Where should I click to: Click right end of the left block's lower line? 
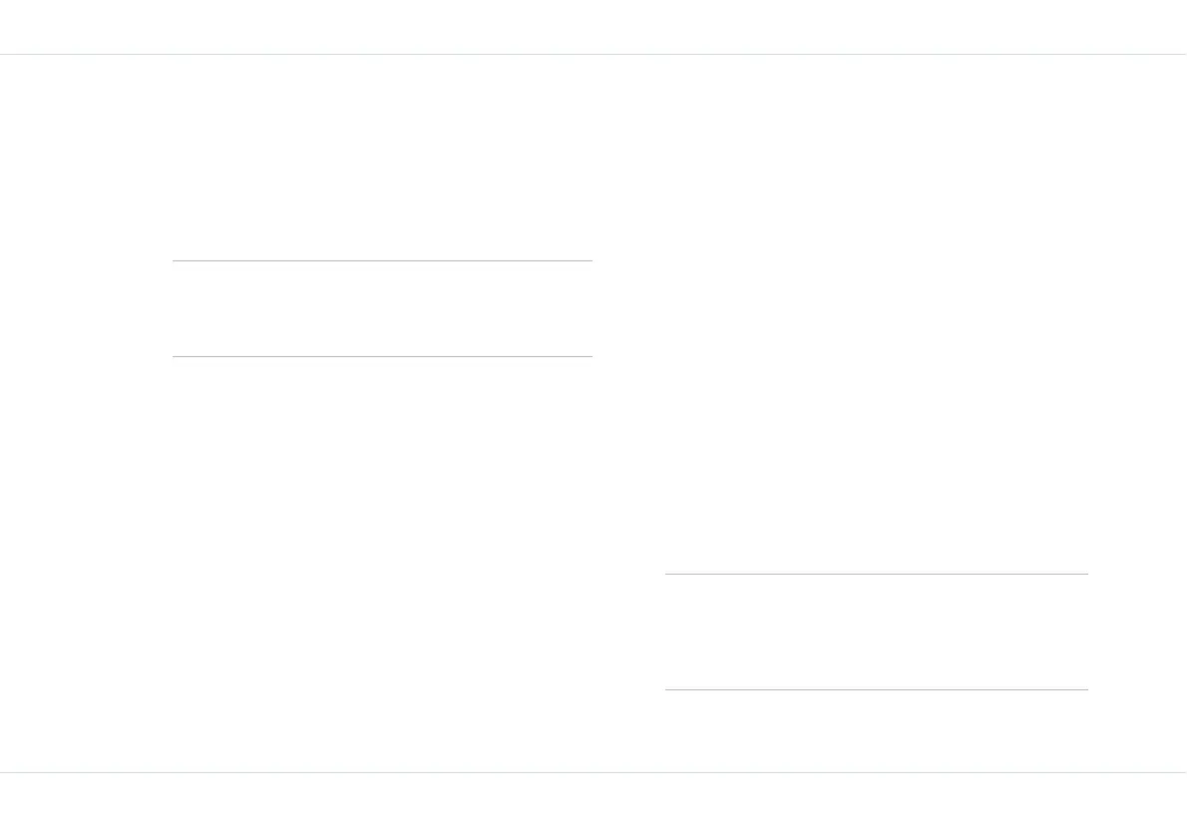tap(591, 356)
